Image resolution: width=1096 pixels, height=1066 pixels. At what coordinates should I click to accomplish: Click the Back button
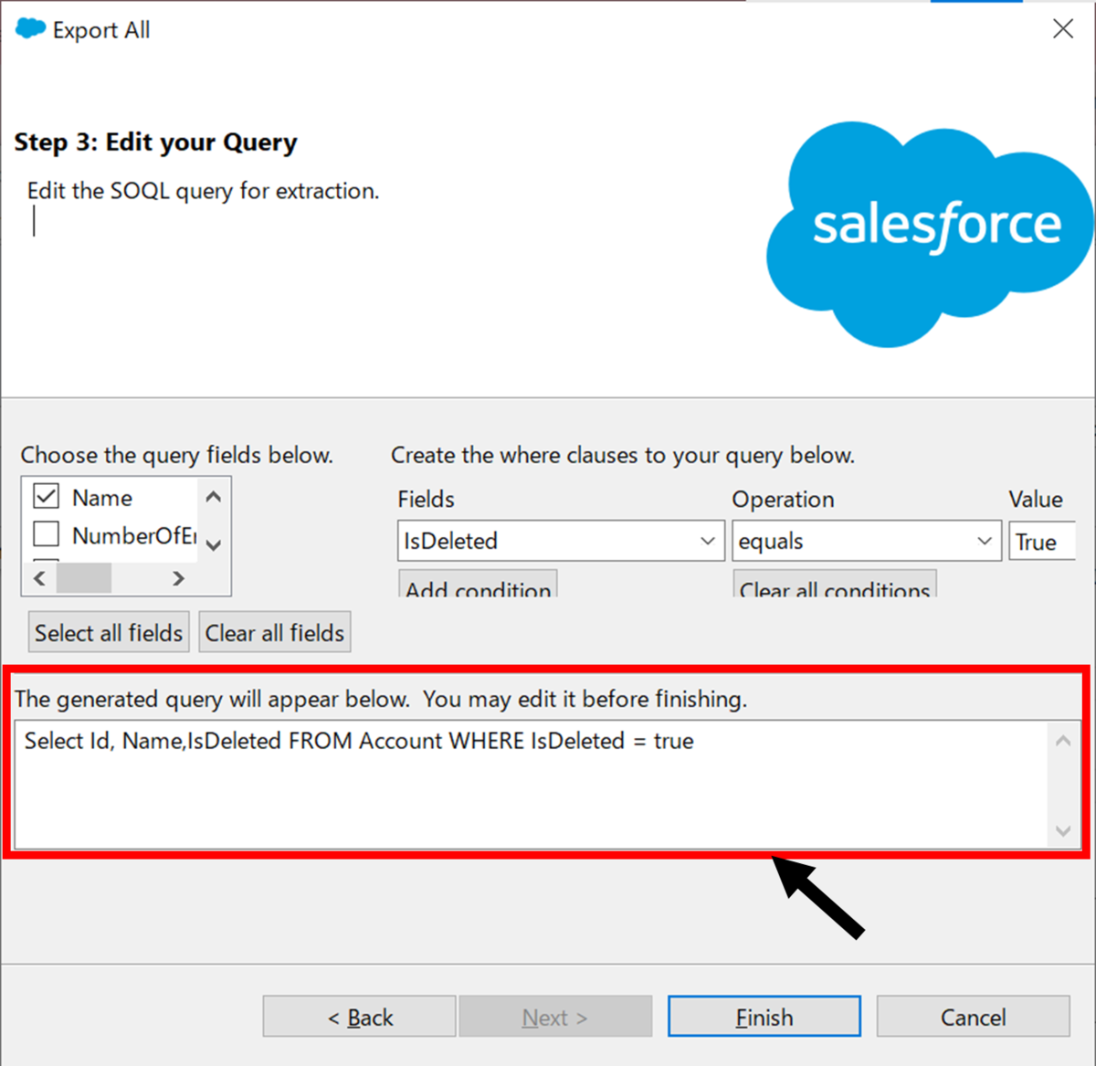[359, 1017]
